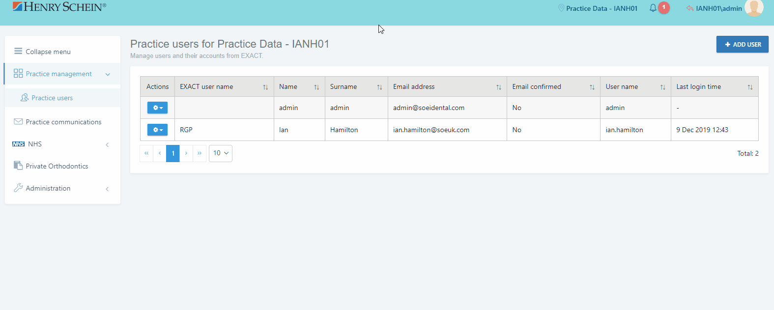
Task: Go to last page of results
Action: click(200, 153)
